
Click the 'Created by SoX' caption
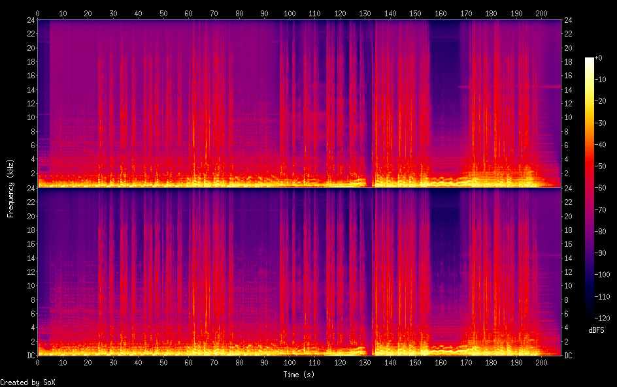point(27,382)
